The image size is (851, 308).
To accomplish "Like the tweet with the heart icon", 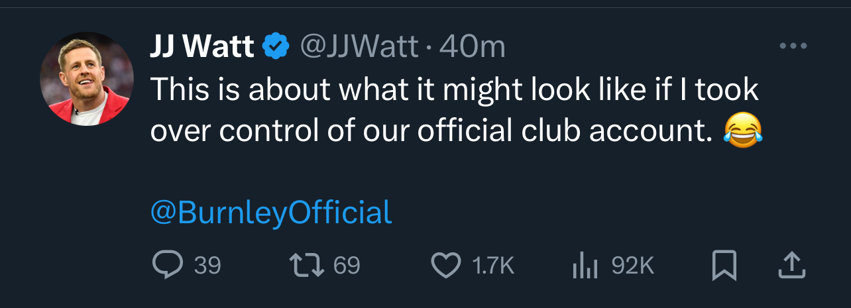I will tap(446, 266).
